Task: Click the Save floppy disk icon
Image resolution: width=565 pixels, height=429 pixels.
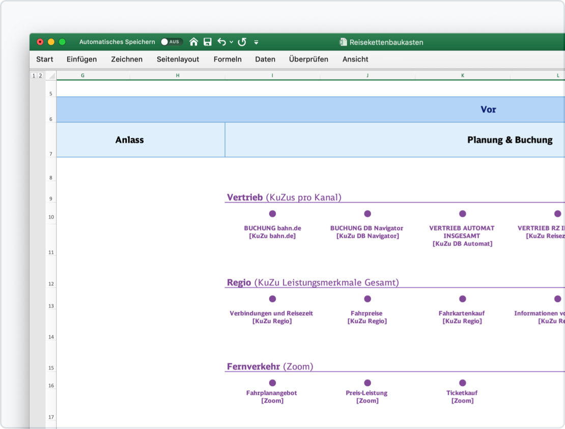Action: tap(207, 42)
